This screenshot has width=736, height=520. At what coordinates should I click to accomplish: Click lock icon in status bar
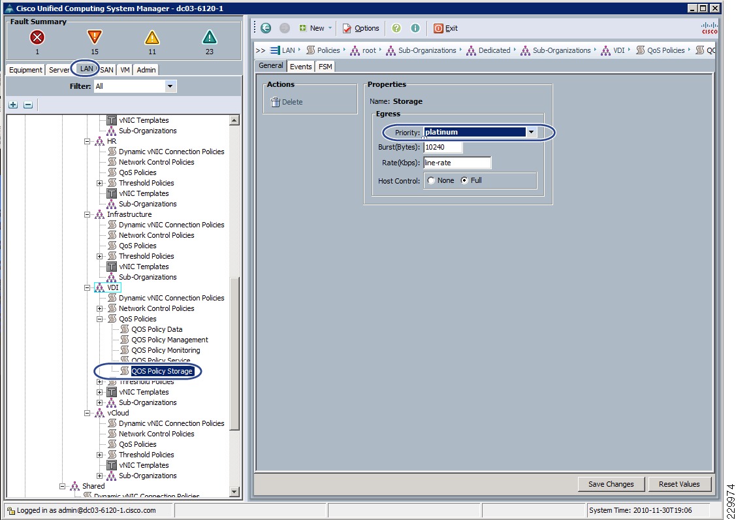click(10, 510)
